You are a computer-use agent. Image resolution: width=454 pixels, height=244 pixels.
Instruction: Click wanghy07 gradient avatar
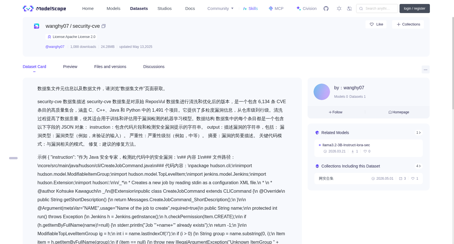322,92
